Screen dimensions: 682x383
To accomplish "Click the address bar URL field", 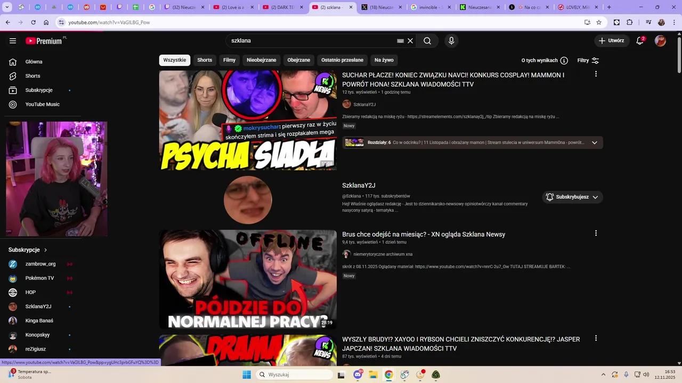I will (320, 22).
